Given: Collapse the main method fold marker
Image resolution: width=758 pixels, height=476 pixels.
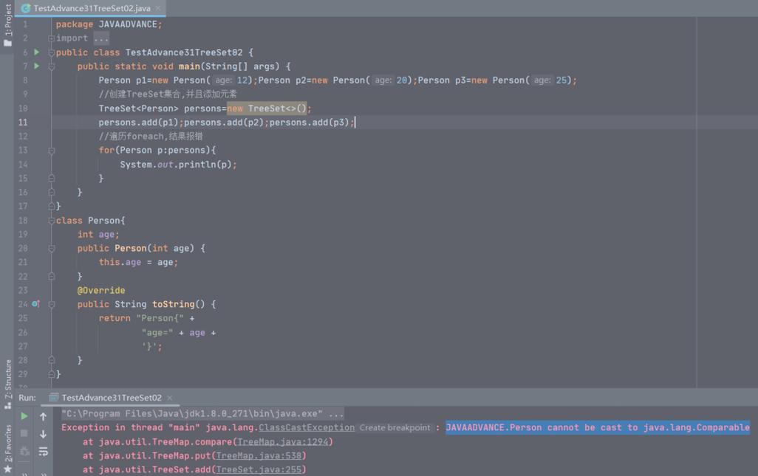Looking at the screenshot, I should [x=51, y=66].
